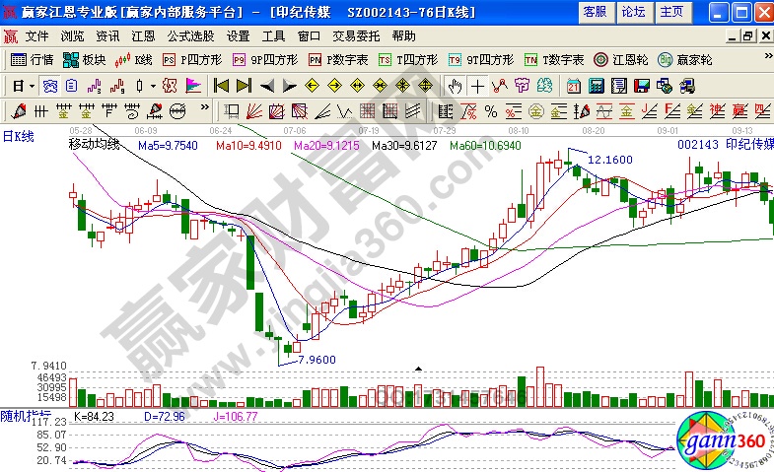Viewport: 774px width, 472px height.
Task: Open the calculator icon in toolbar
Action: coord(597,85)
